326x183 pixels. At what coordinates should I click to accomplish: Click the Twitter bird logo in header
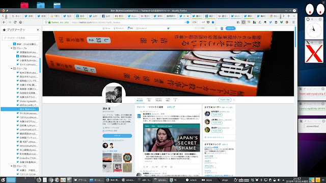pyautogui.click(x=168, y=28)
